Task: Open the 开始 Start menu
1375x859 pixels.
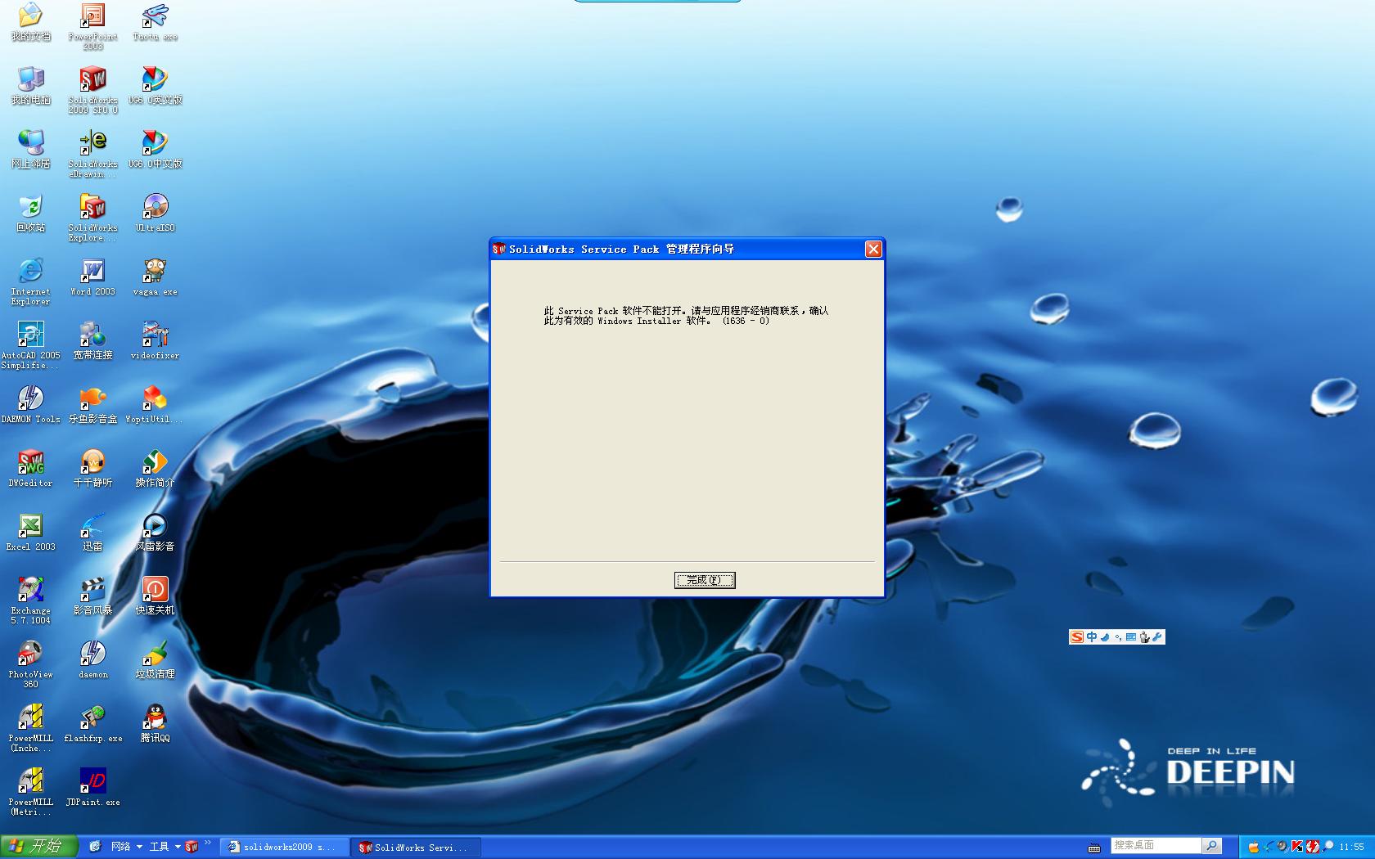Action: (x=38, y=846)
